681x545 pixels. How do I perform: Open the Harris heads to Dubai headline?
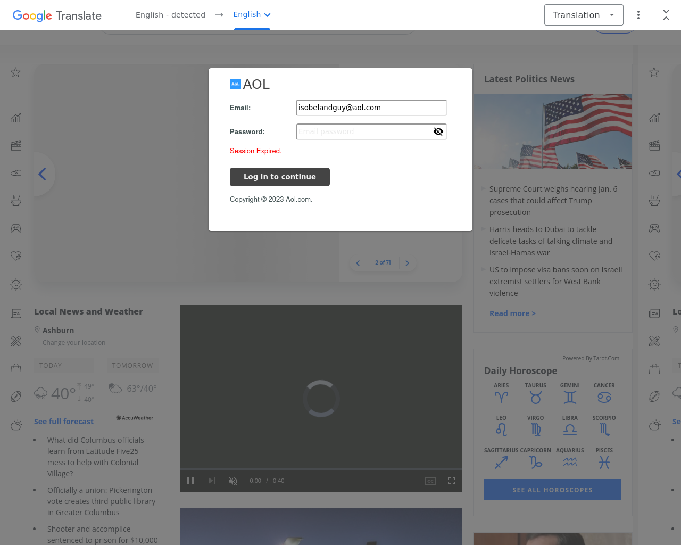point(551,241)
